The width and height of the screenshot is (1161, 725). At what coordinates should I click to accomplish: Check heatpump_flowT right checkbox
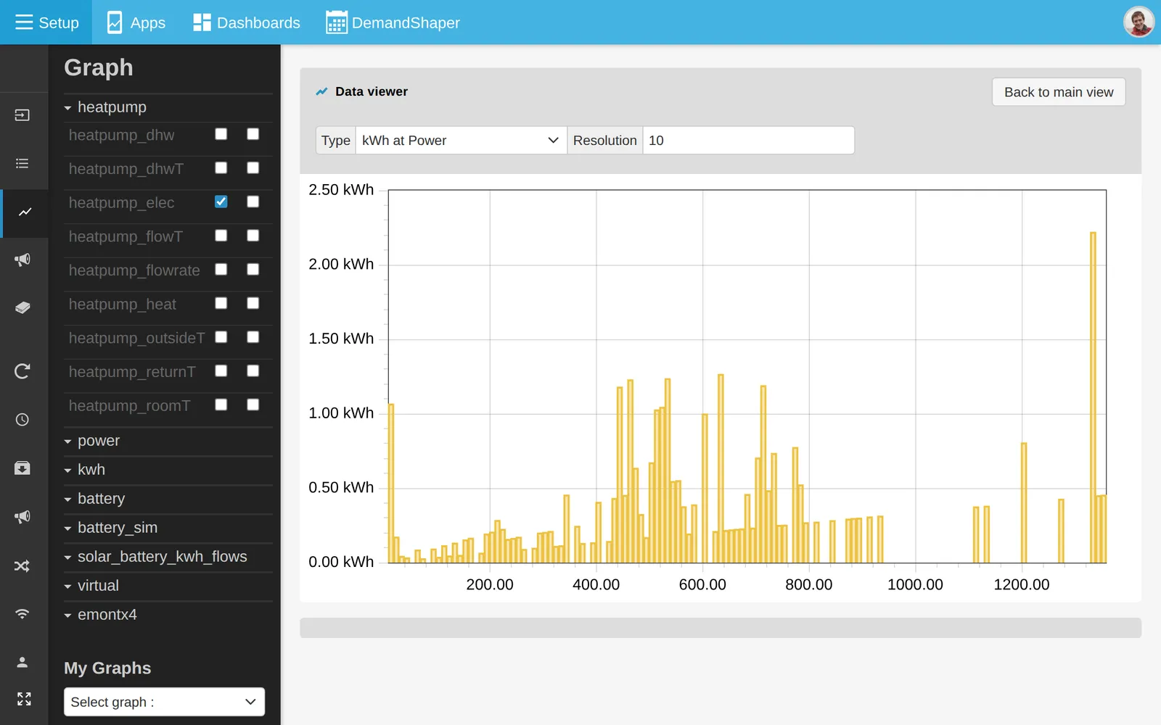click(x=253, y=236)
